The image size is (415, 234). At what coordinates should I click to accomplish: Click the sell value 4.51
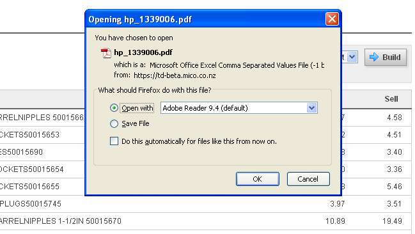[395, 135]
